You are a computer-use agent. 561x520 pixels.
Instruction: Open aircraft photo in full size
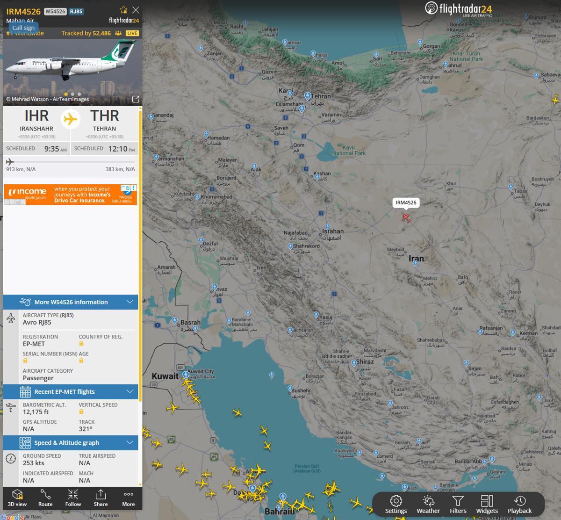pyautogui.click(x=136, y=99)
